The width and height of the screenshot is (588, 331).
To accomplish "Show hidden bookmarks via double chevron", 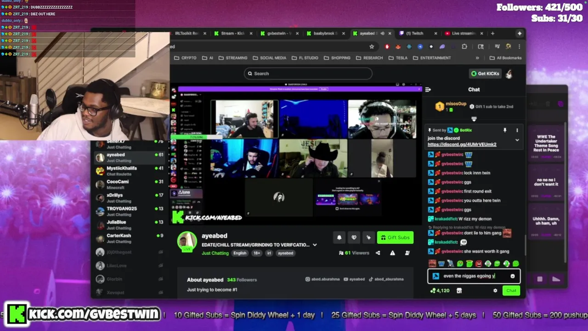I will [x=477, y=58].
